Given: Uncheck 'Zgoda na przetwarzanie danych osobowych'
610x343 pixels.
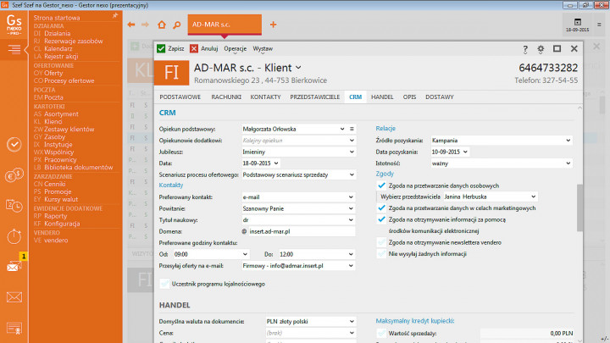Looking at the screenshot, I should (381, 185).
